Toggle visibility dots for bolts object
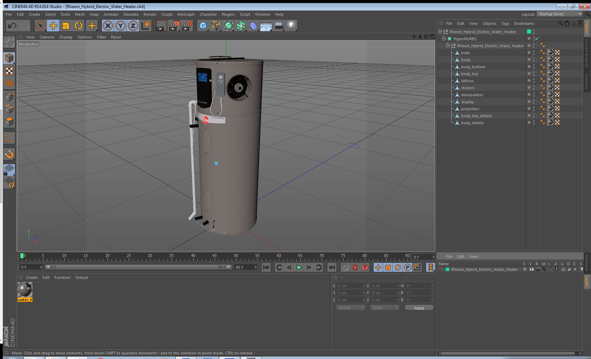The image size is (591, 359). pos(534,53)
